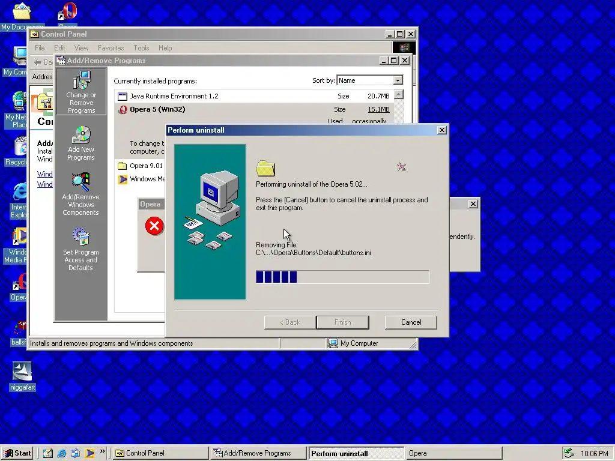Select the Opera 9.01 list entry
The width and height of the screenshot is (615, 461).
[141, 166]
